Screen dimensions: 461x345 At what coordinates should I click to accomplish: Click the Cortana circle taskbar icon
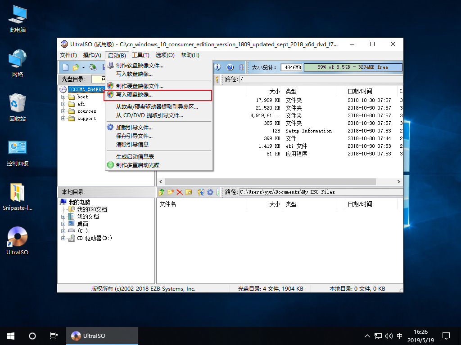point(32,336)
